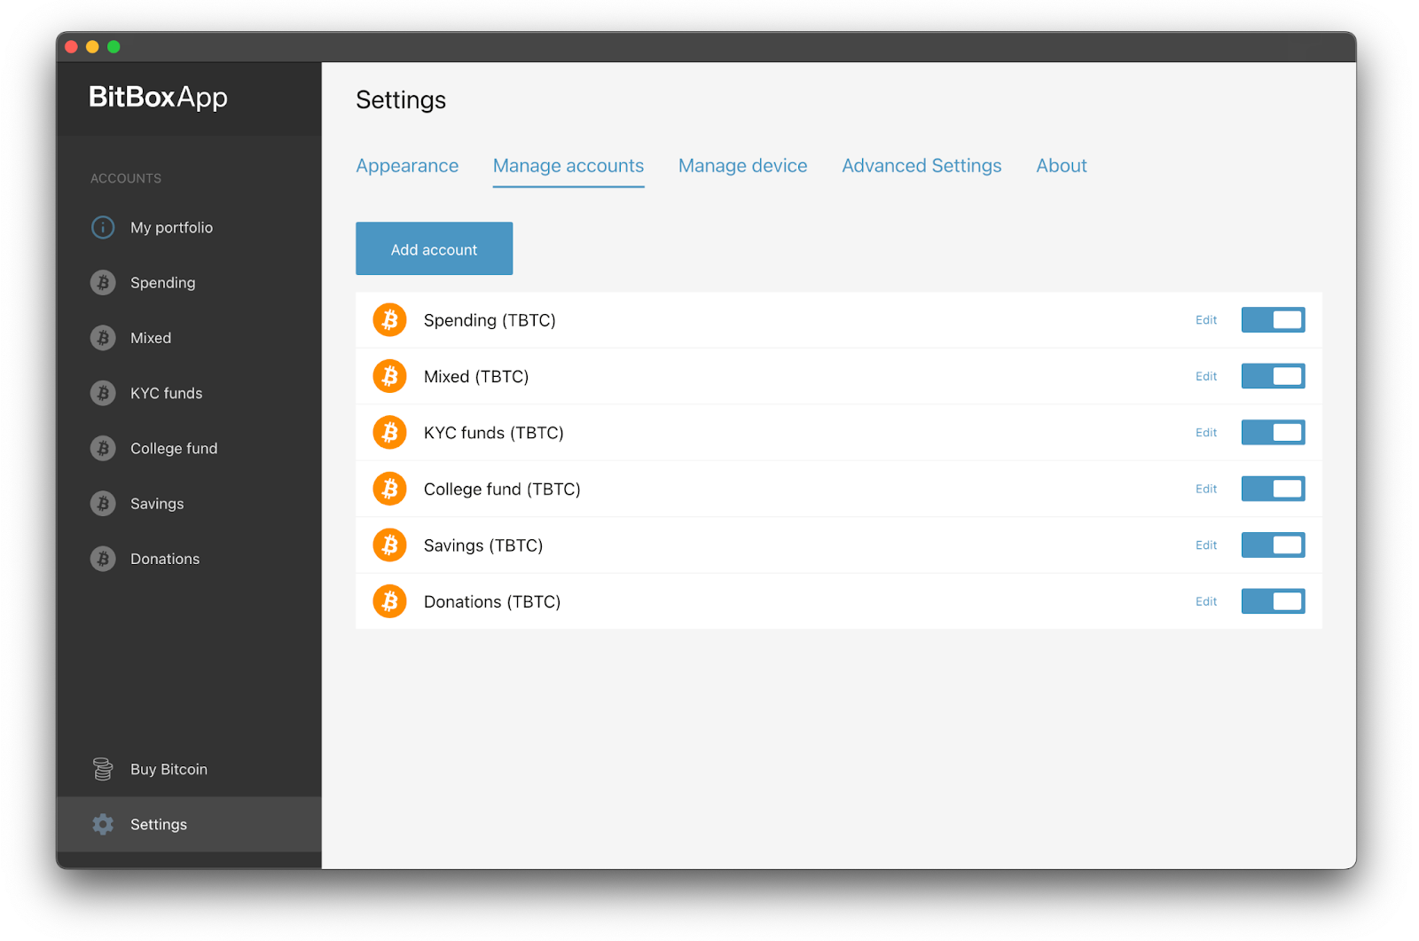The image size is (1419, 941).
Task: Open the Spending account in sidebar
Action: (x=189, y=283)
